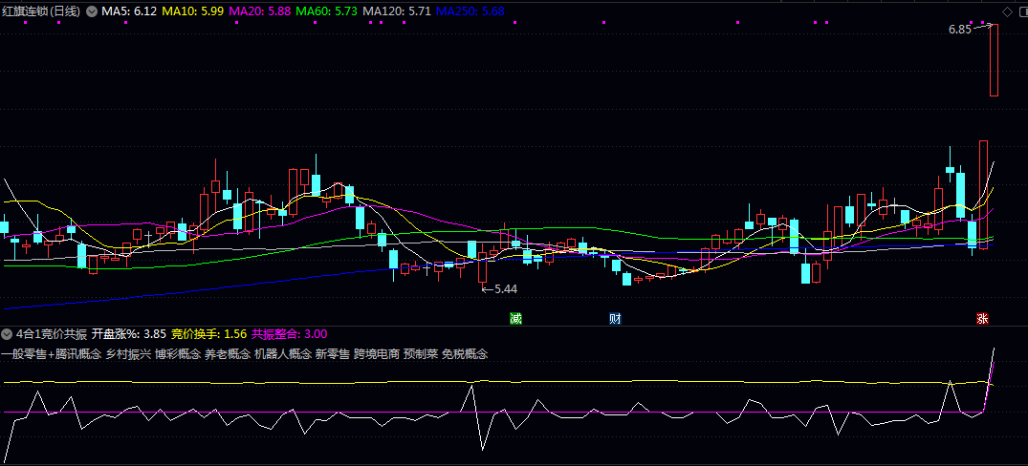Select the MA5: 6.12 label

(128, 11)
